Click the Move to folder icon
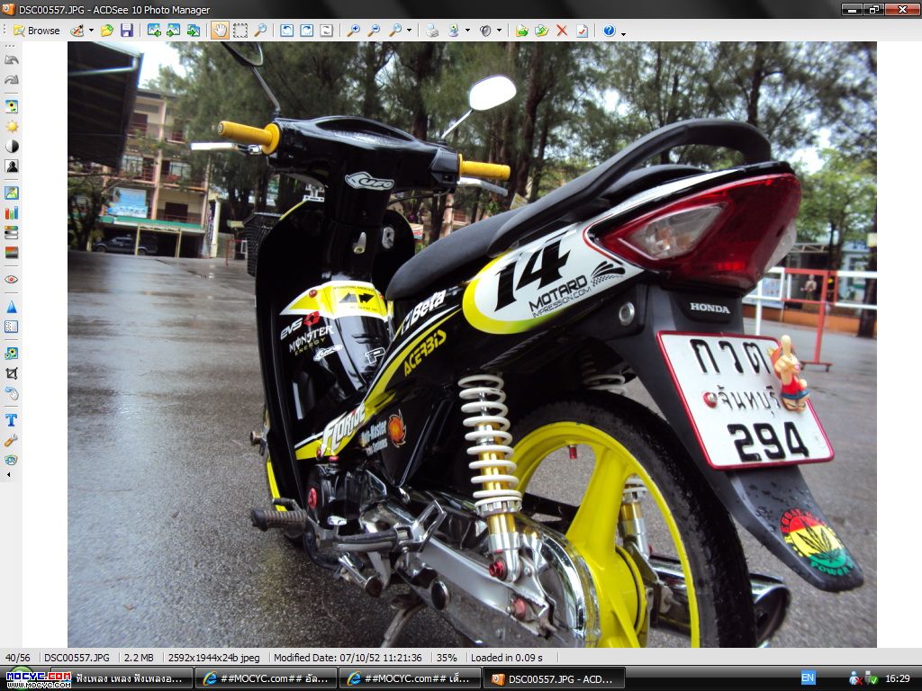 click(x=541, y=31)
